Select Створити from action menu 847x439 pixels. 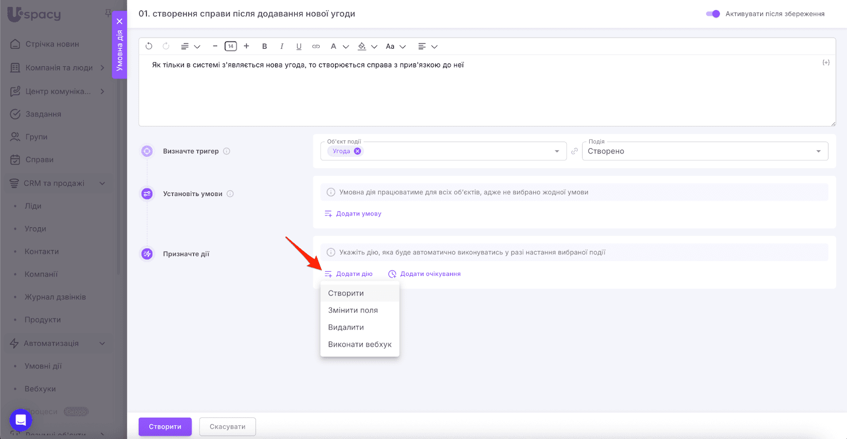[x=346, y=293]
